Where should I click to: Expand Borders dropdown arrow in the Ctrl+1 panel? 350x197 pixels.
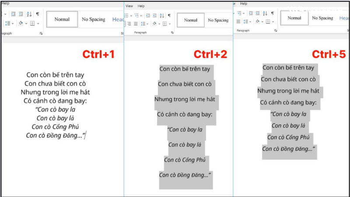pyautogui.click(x=38, y=24)
